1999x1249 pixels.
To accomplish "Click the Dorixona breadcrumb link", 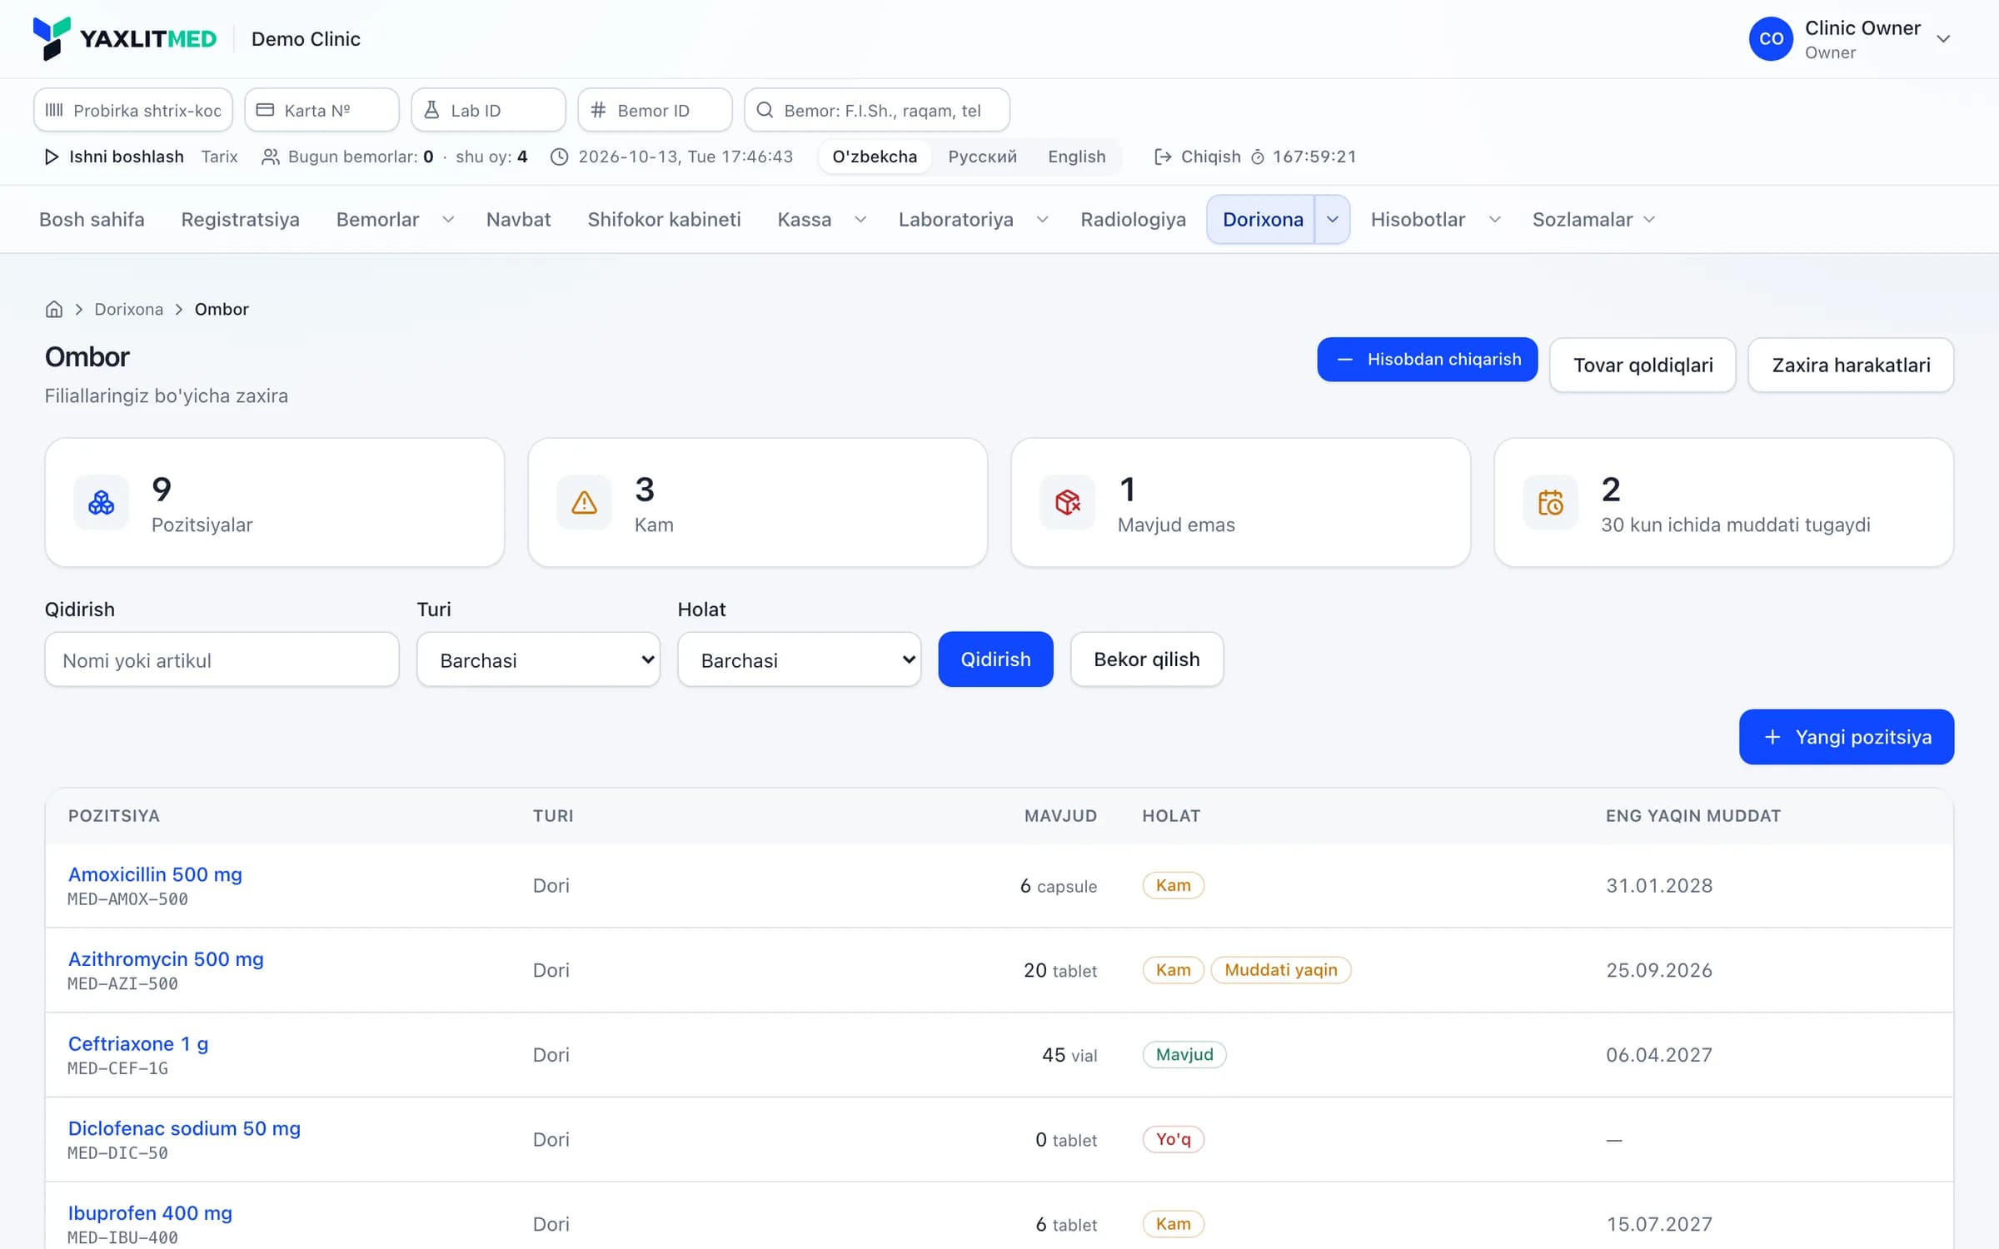I will [128, 309].
